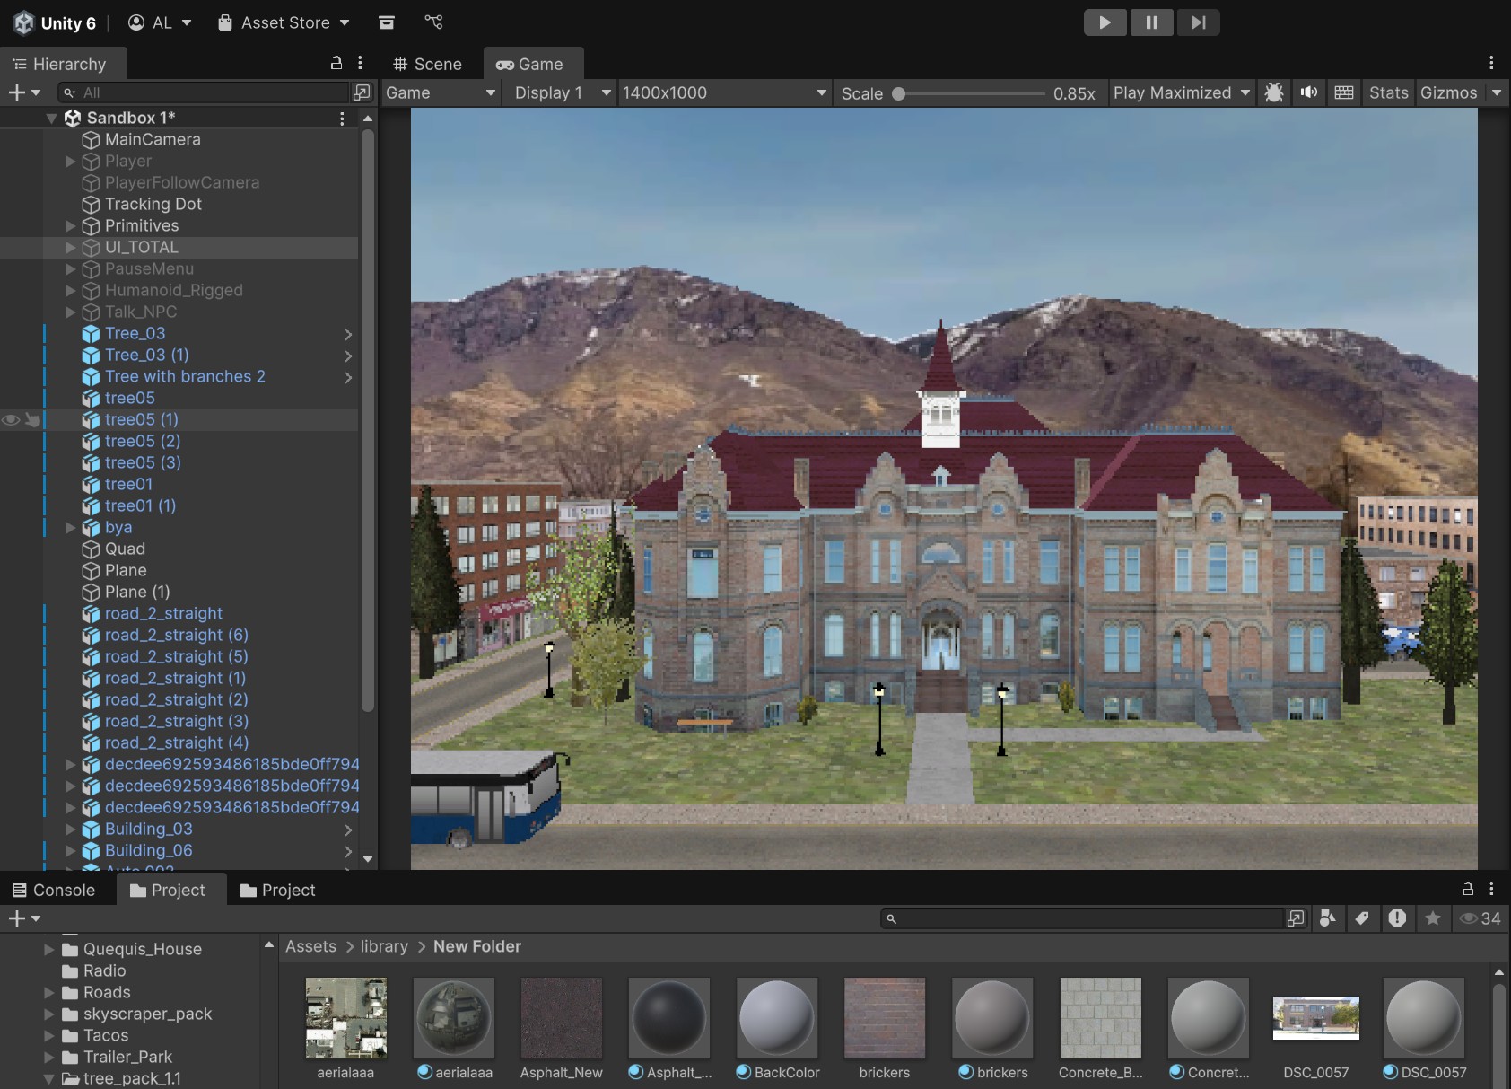The height and width of the screenshot is (1089, 1511).
Task: Pause the game with Pause button
Action: click(1151, 22)
